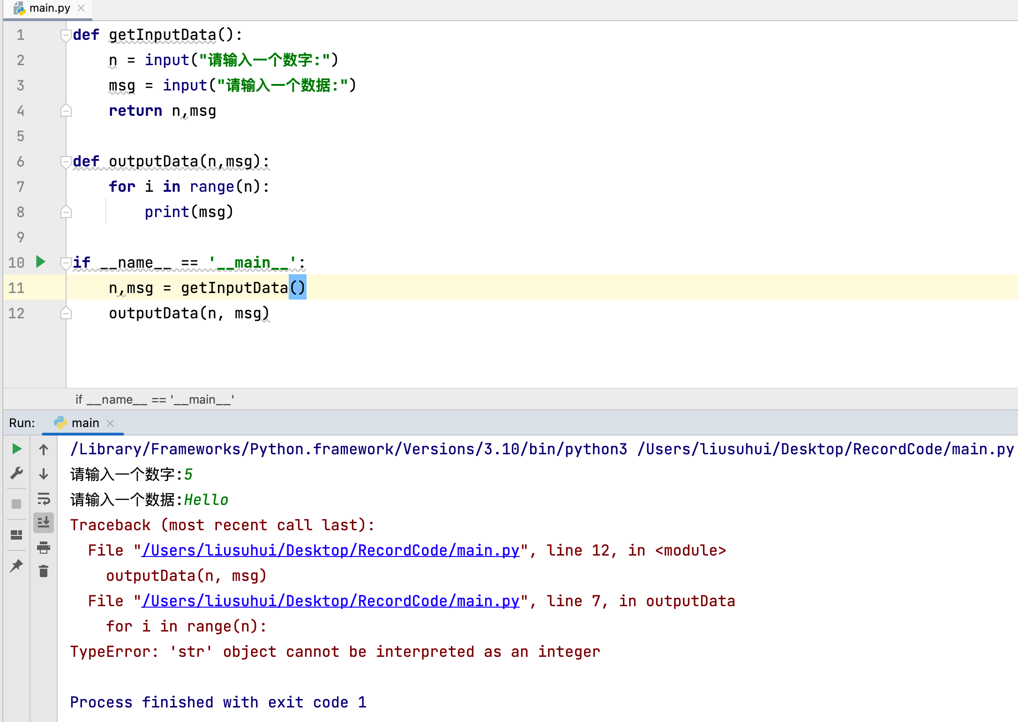Click the breadcrumb if __name__ == '__main__'

pos(155,399)
